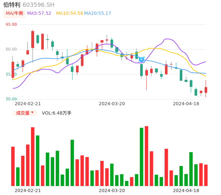Click the tallest red volume bar
The width and height of the screenshot is (221, 195).
tap(147, 156)
